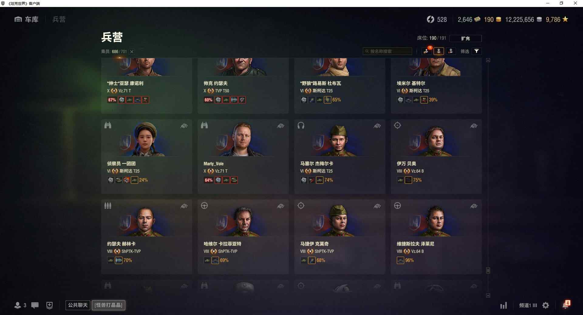
Task: Select the 兵营 barracks tab
Action: [59, 19]
